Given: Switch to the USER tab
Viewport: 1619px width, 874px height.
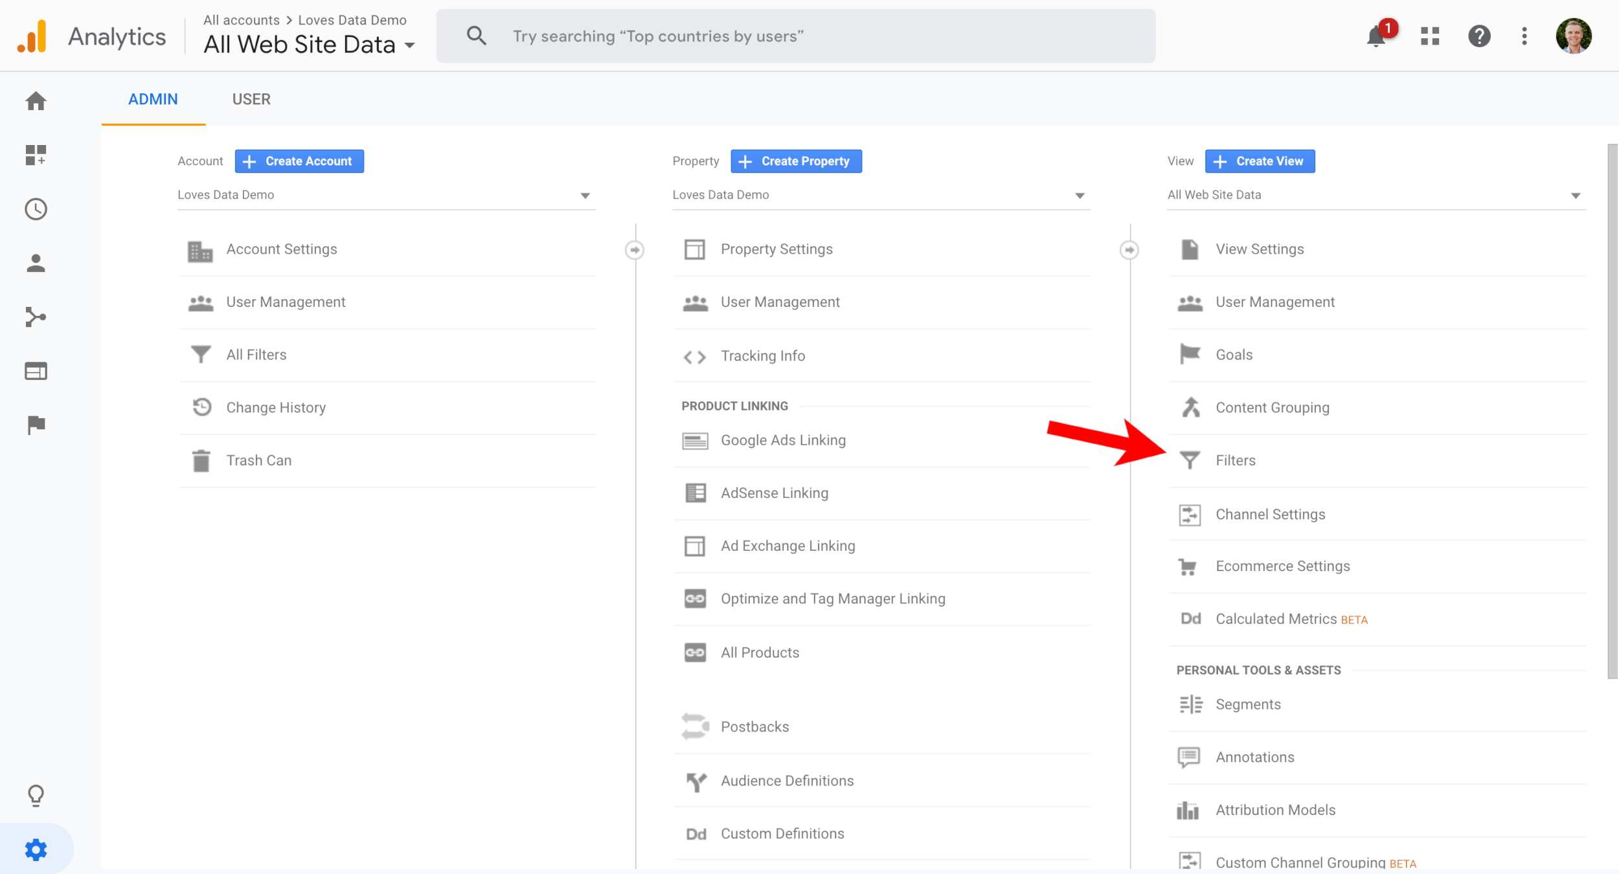Looking at the screenshot, I should pyautogui.click(x=251, y=98).
